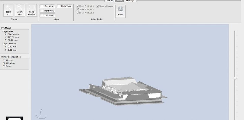Click the PJ1 ABS red entry
244x120 pixels.
(8, 60)
